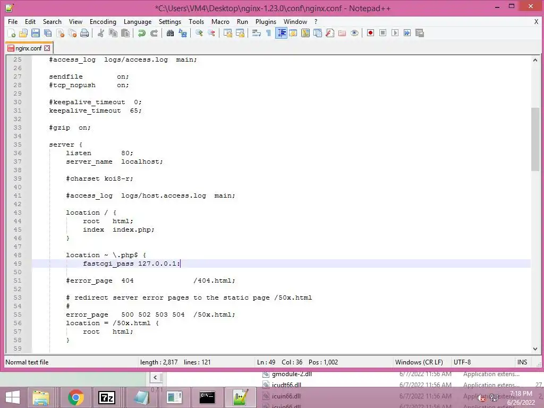
Task: Click the Stop Recording macro icon
Action: tap(382, 33)
